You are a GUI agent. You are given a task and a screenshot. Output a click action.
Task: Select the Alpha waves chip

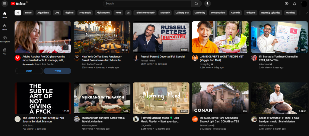103,13
